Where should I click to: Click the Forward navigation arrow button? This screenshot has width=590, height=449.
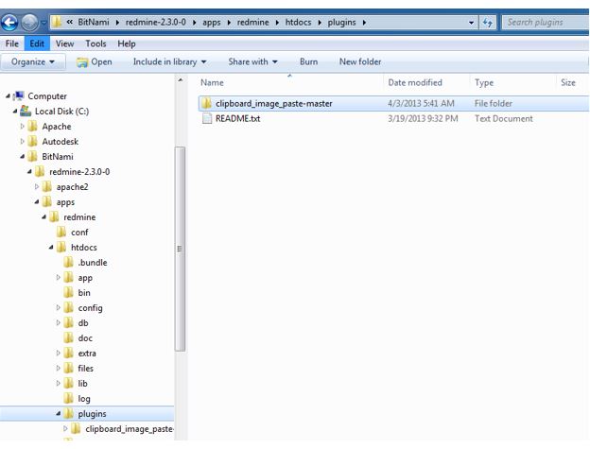click(29, 23)
